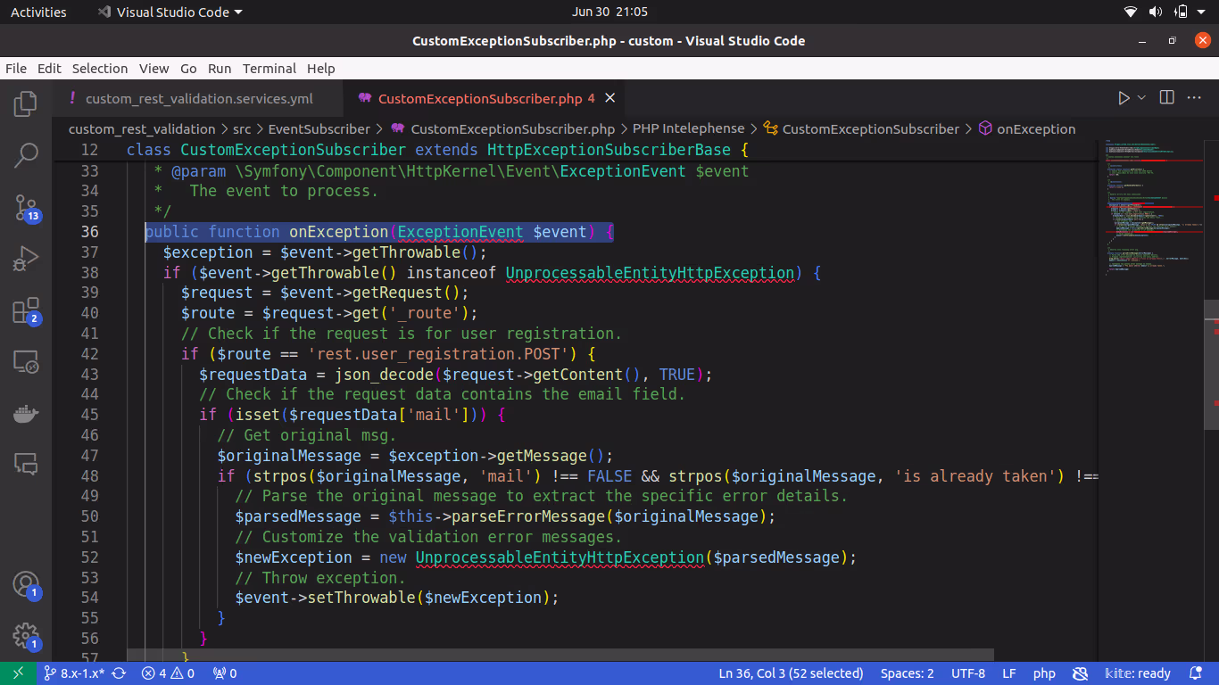1219x685 pixels.
Task: Open Activities overview in top bar
Action: pos(38,12)
